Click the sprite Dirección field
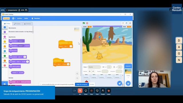The image size is (183, 103). pos(119,71)
